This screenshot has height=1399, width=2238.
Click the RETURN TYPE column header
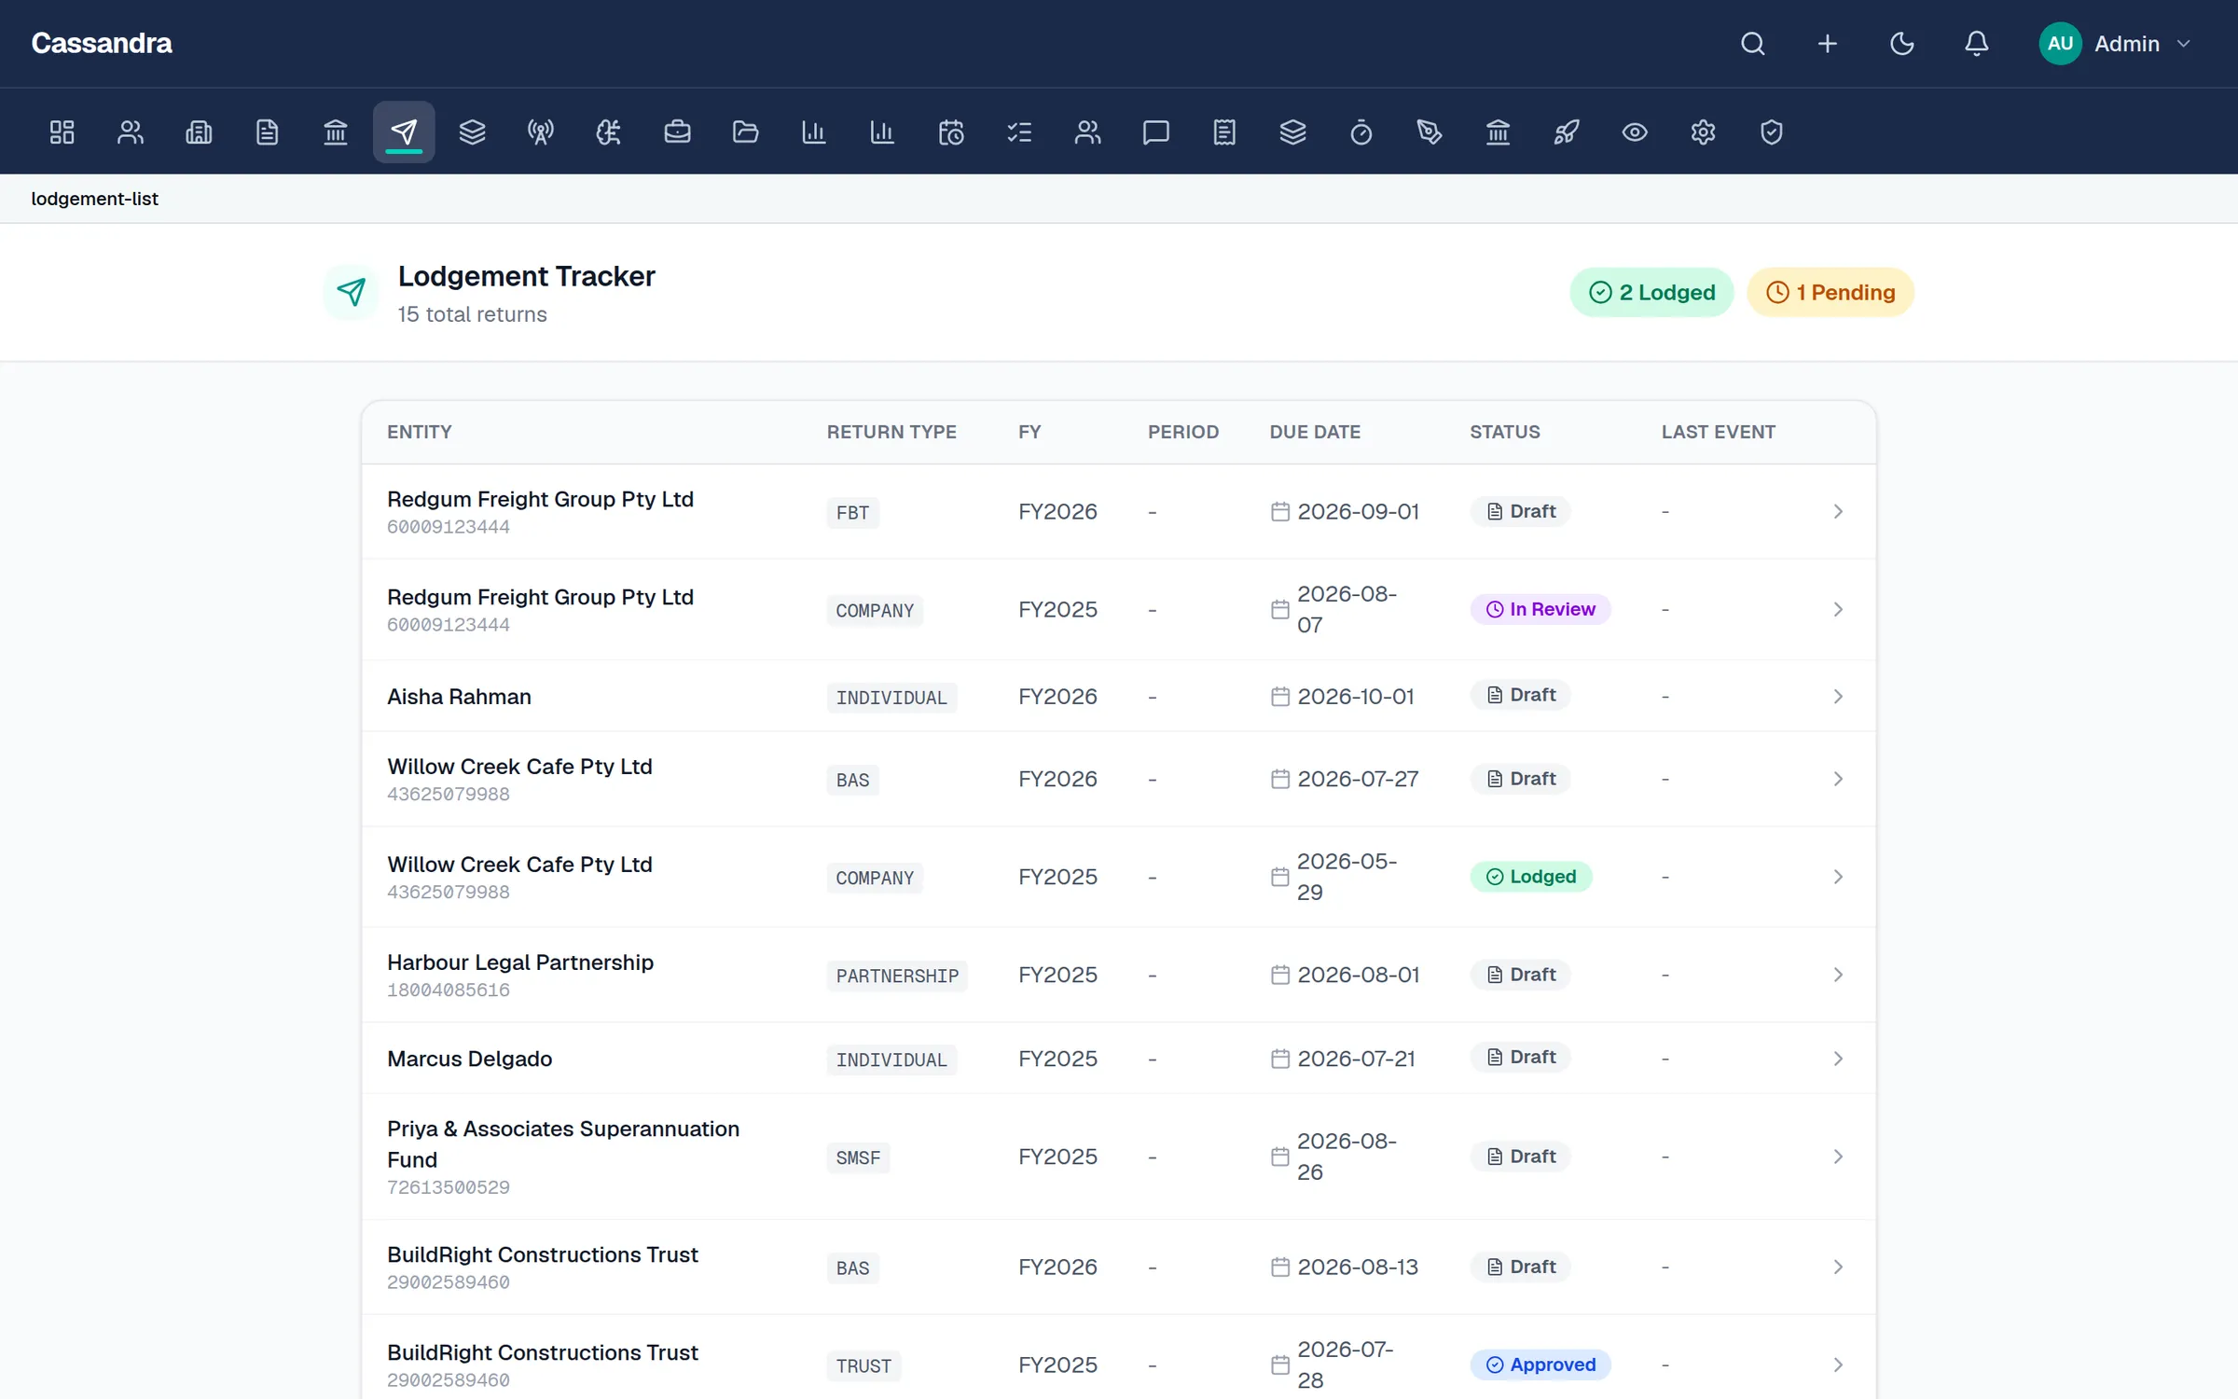[891, 432]
